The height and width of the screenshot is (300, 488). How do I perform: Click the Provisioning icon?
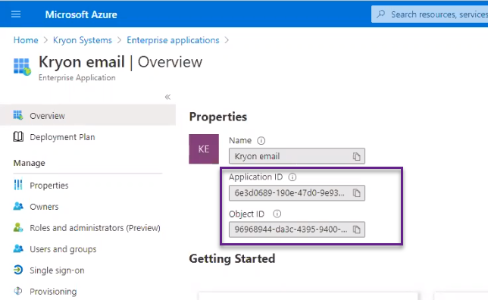[x=18, y=291]
